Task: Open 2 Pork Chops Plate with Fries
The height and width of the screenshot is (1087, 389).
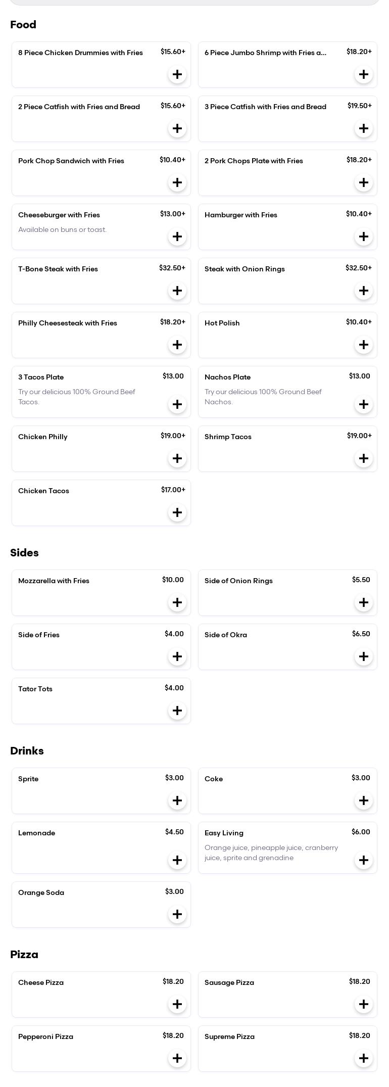Action: click(x=254, y=161)
